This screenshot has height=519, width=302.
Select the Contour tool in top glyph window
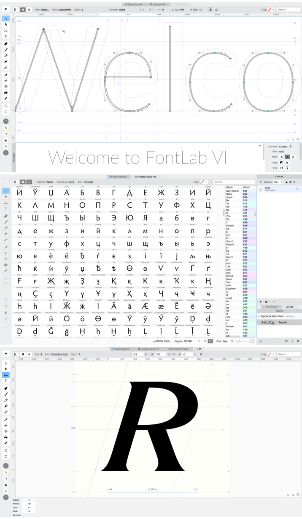[x=6, y=19]
